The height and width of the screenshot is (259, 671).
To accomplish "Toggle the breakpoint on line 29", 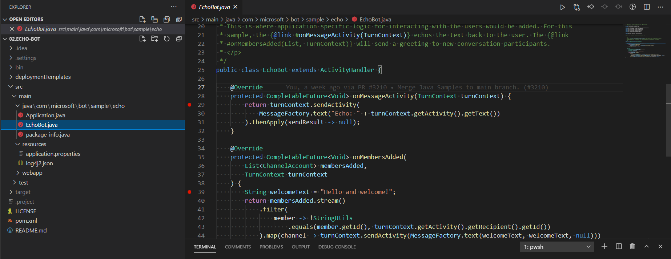I will 189,105.
